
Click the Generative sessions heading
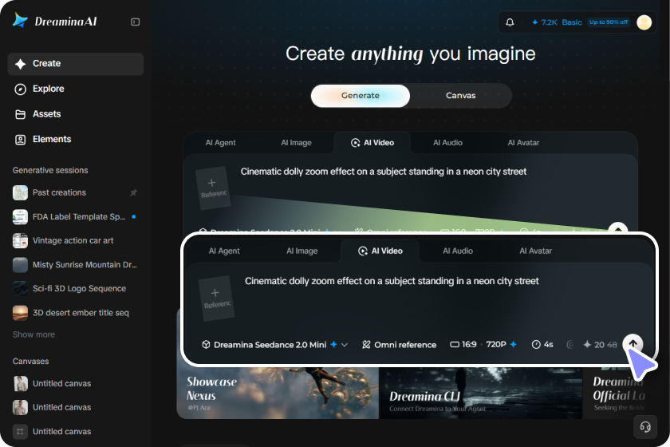pyautogui.click(x=50, y=171)
